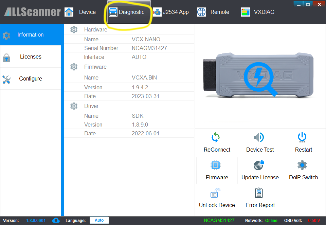326x225 pixels.
Task: Open the Device tab
Action: point(80,12)
